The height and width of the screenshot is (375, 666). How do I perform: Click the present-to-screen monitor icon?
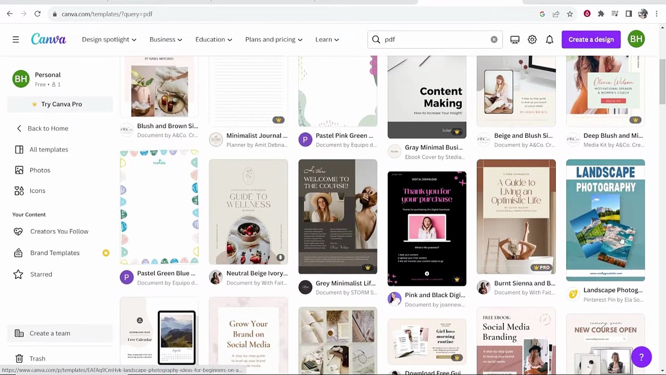(514, 39)
